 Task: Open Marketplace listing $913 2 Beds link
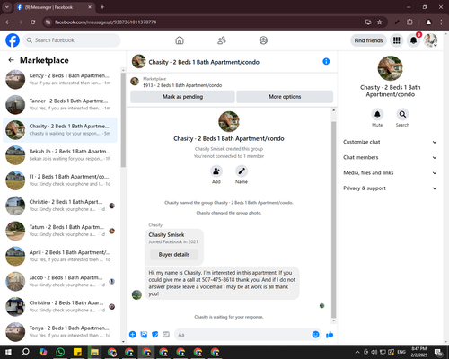point(182,85)
